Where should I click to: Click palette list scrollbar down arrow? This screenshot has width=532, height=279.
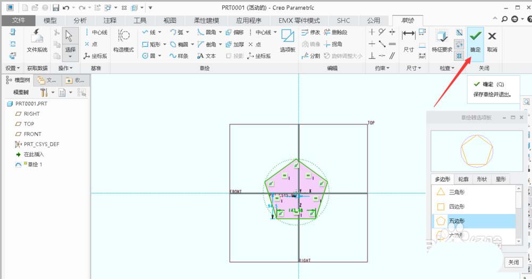(x=518, y=241)
